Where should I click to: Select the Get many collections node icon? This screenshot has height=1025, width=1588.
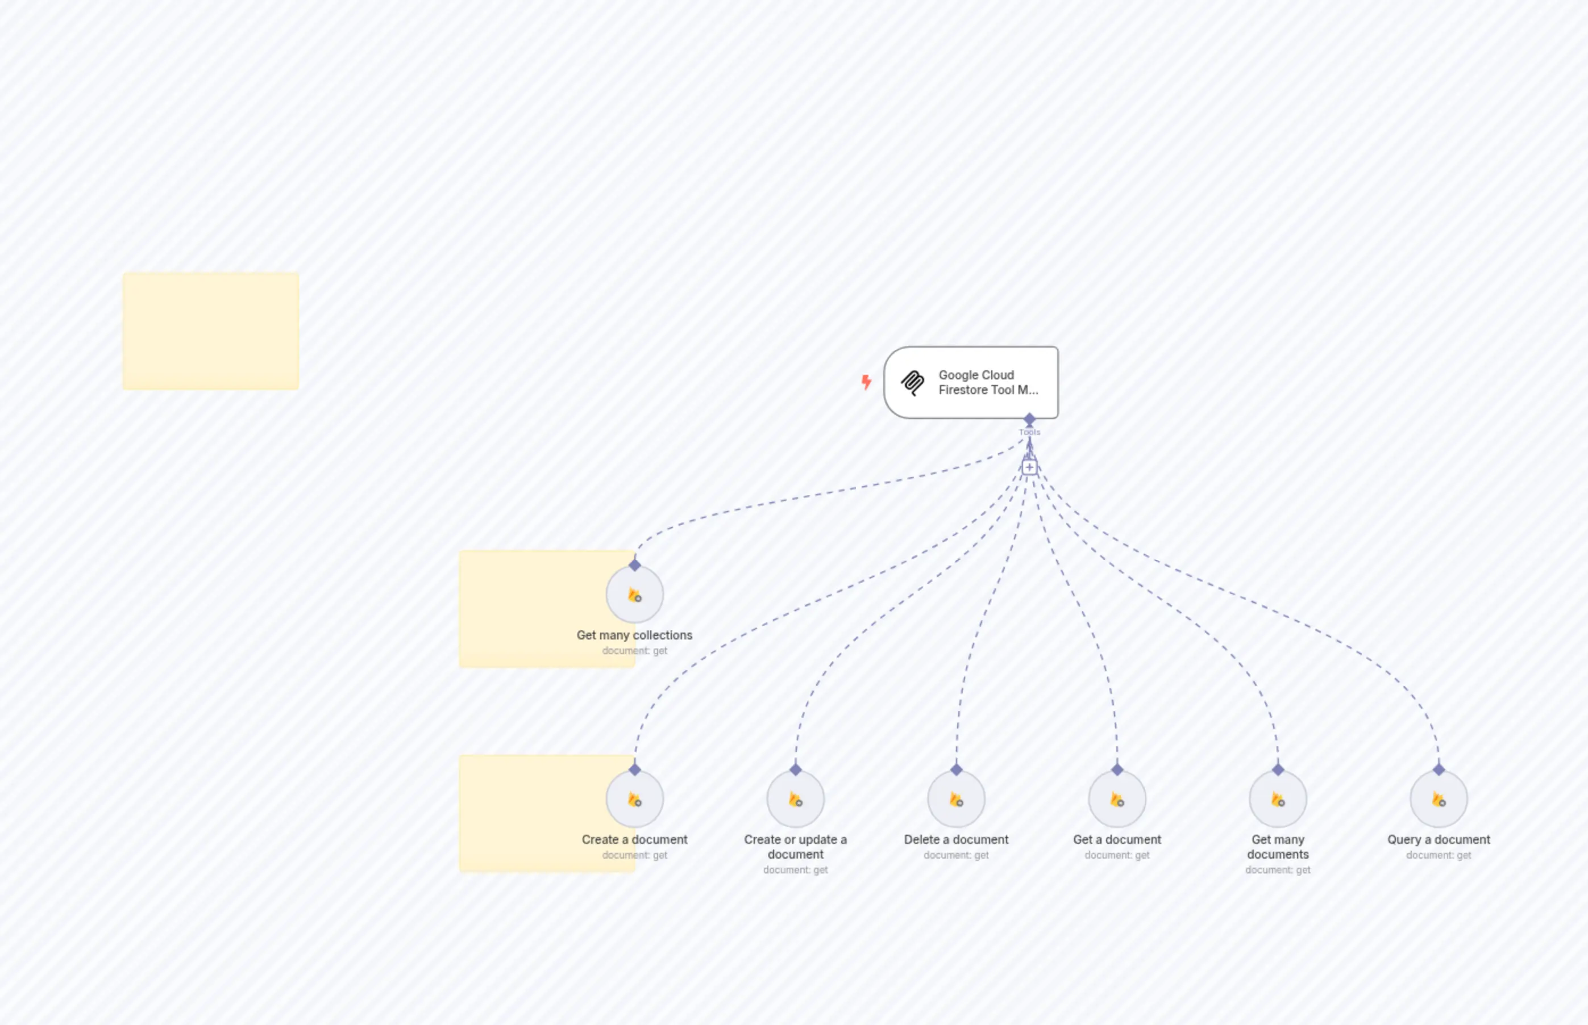coord(634,595)
